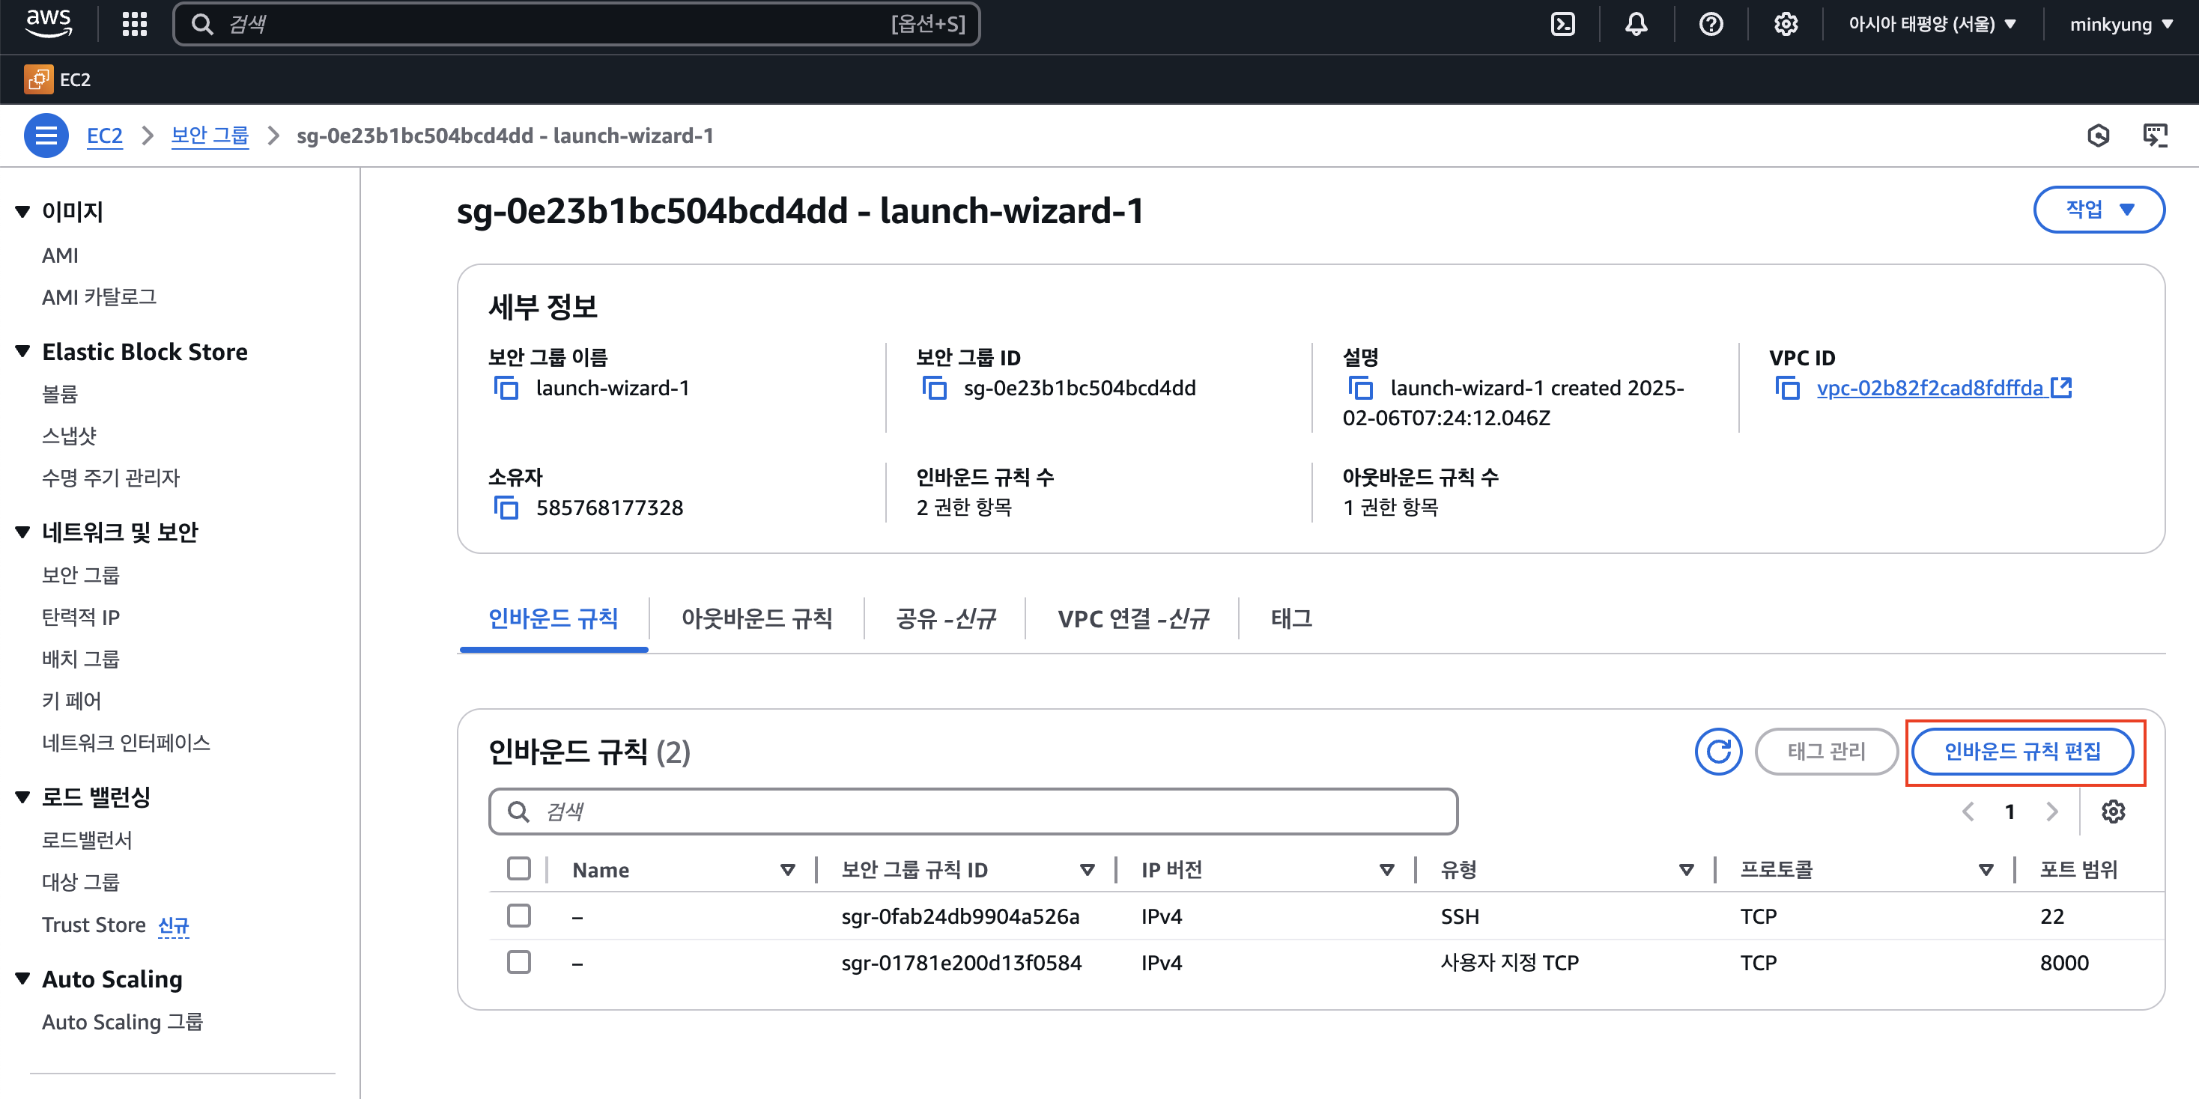
Task: Refresh the inbound rules list
Action: [1717, 751]
